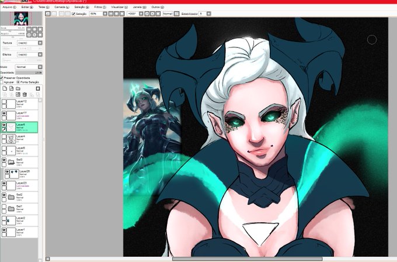Hide Layer1 with its eye icon
The image size is (397, 262).
(x=4, y=230)
